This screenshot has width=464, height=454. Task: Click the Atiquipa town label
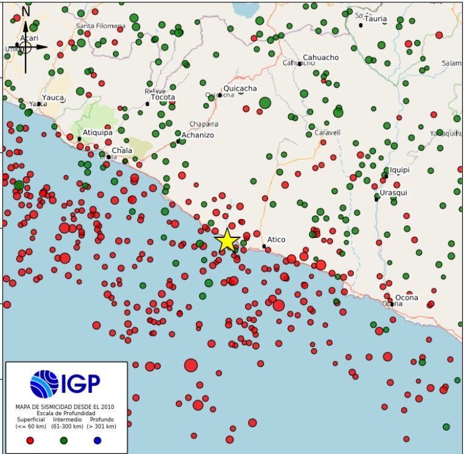[98, 132]
